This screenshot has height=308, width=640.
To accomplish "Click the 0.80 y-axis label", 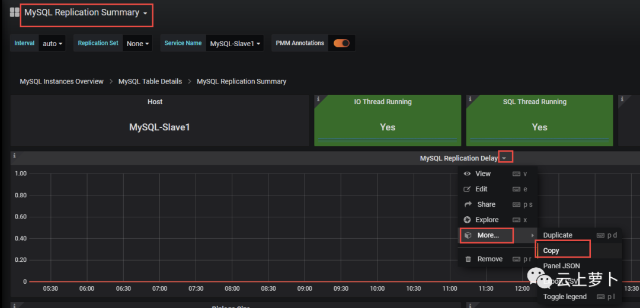I will coord(21,195).
